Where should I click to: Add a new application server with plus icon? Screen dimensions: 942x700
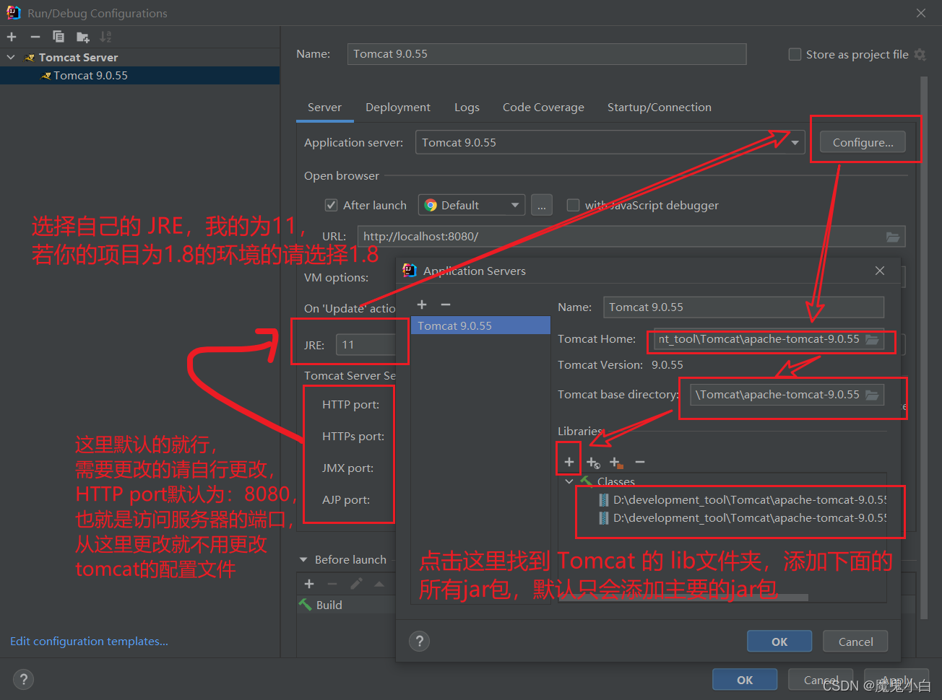click(422, 305)
